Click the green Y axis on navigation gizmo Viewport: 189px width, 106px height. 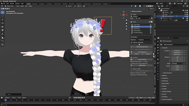click(123, 15)
